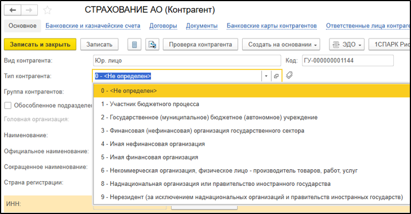411x214 pixels.
Task: Go back with the left arrow button
Action: coord(13,10)
